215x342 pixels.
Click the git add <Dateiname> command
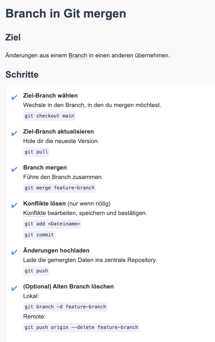click(52, 224)
